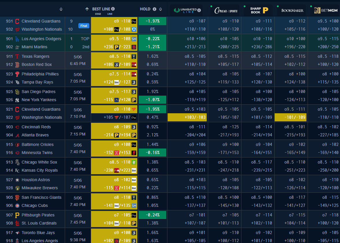This screenshot has width=340, height=243.
Task: Click the Cincinnati Reds team logo
Action: pyautogui.click(x=17, y=127)
